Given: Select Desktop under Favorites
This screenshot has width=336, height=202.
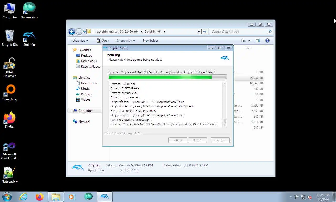Looking at the screenshot, I should coord(87,55).
